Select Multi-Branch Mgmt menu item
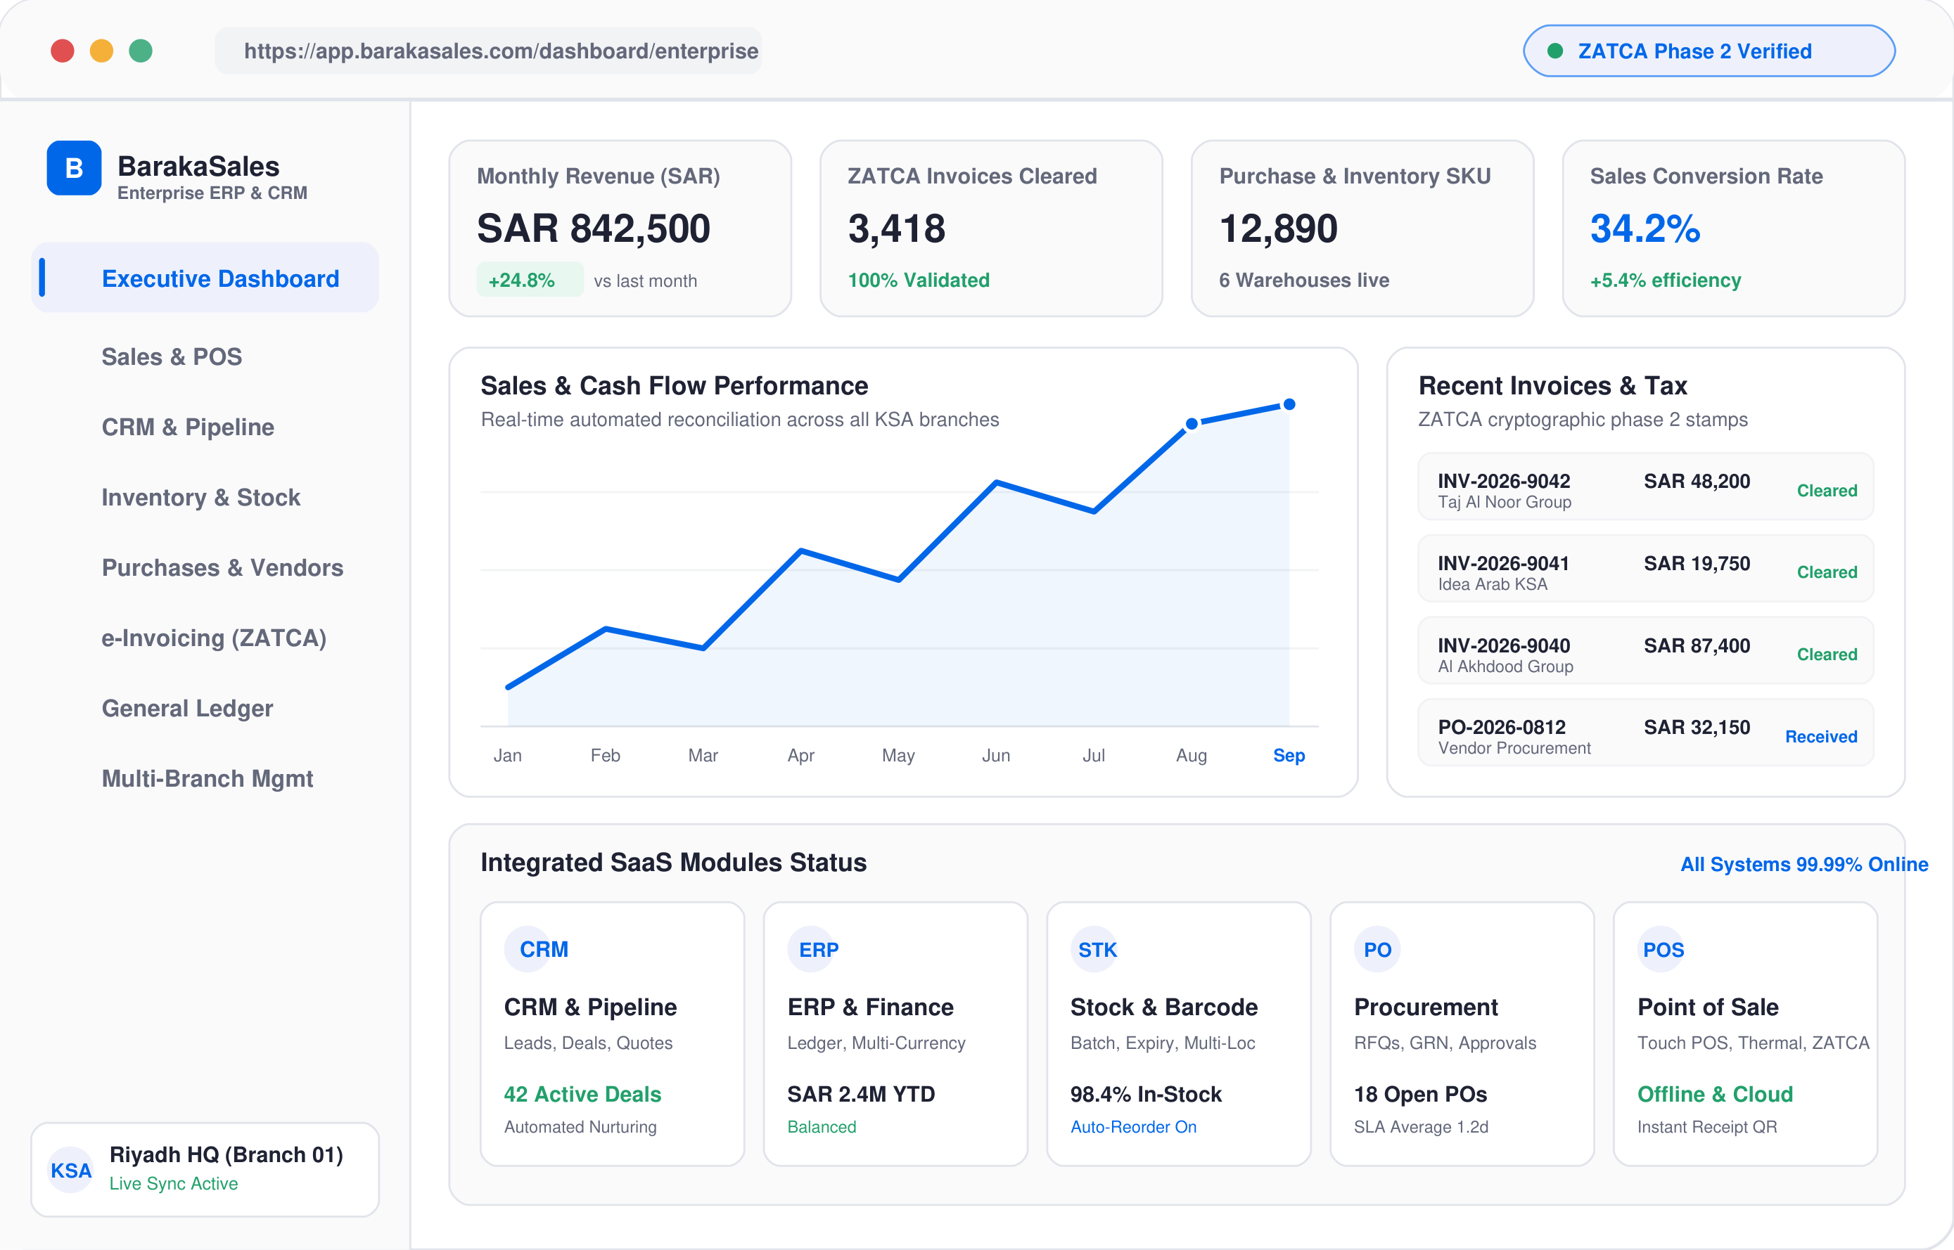Screen dimensions: 1954x1250 207,778
